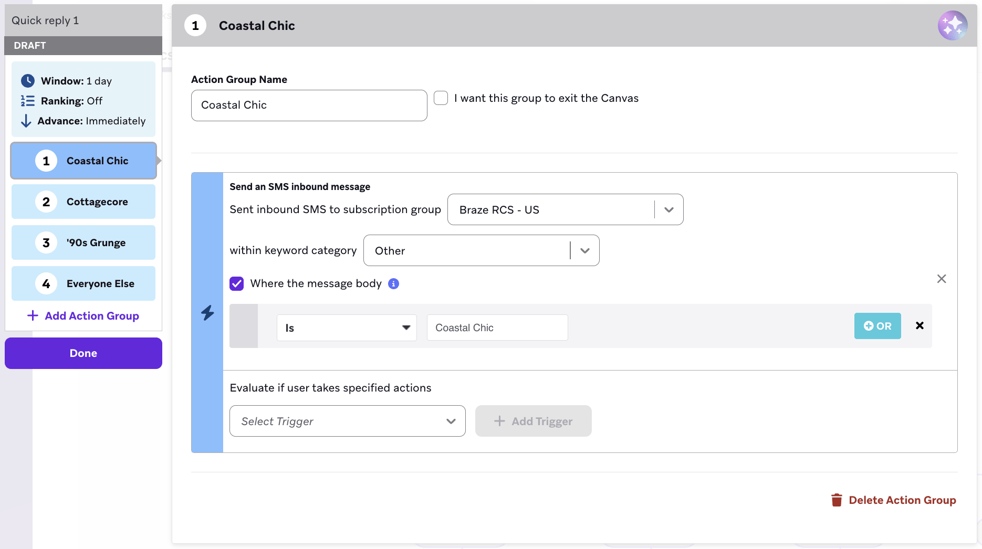
Task: Enable the exit Canvas checkbox
Action: 441,98
